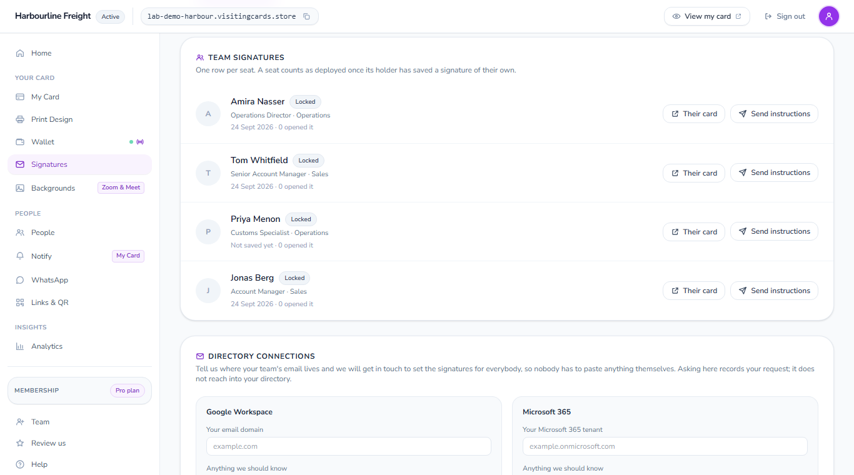
Task: Click the Pro plan membership badge
Action: pos(128,391)
